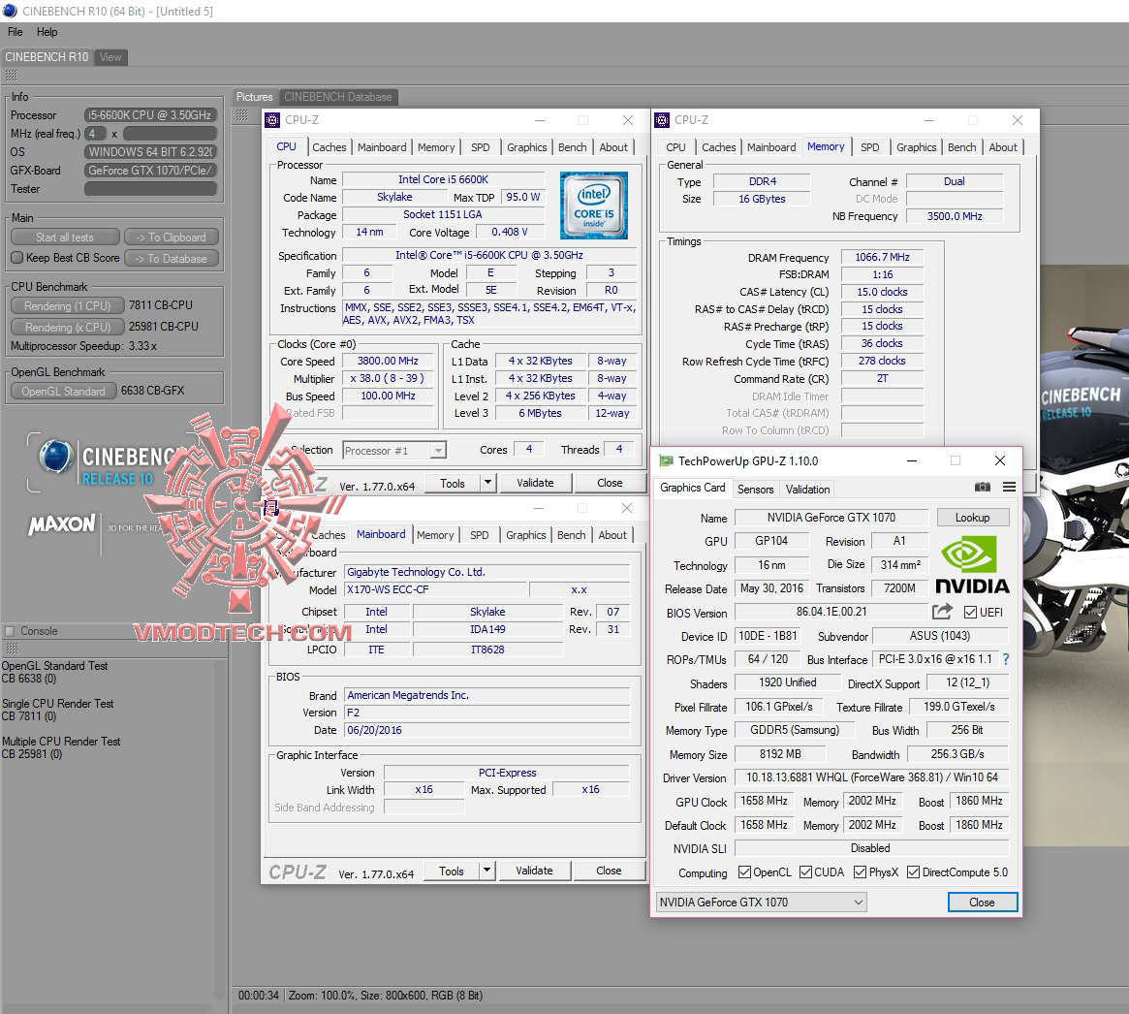This screenshot has width=1129, height=1014.
Task: Switch to the Sensors tab in GPU-Z
Action: pyautogui.click(x=756, y=489)
